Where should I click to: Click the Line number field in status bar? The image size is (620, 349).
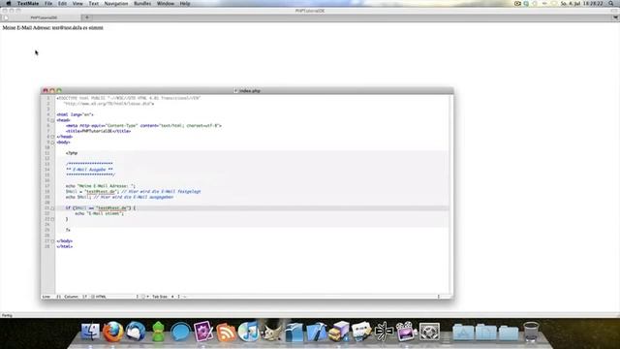click(51, 297)
